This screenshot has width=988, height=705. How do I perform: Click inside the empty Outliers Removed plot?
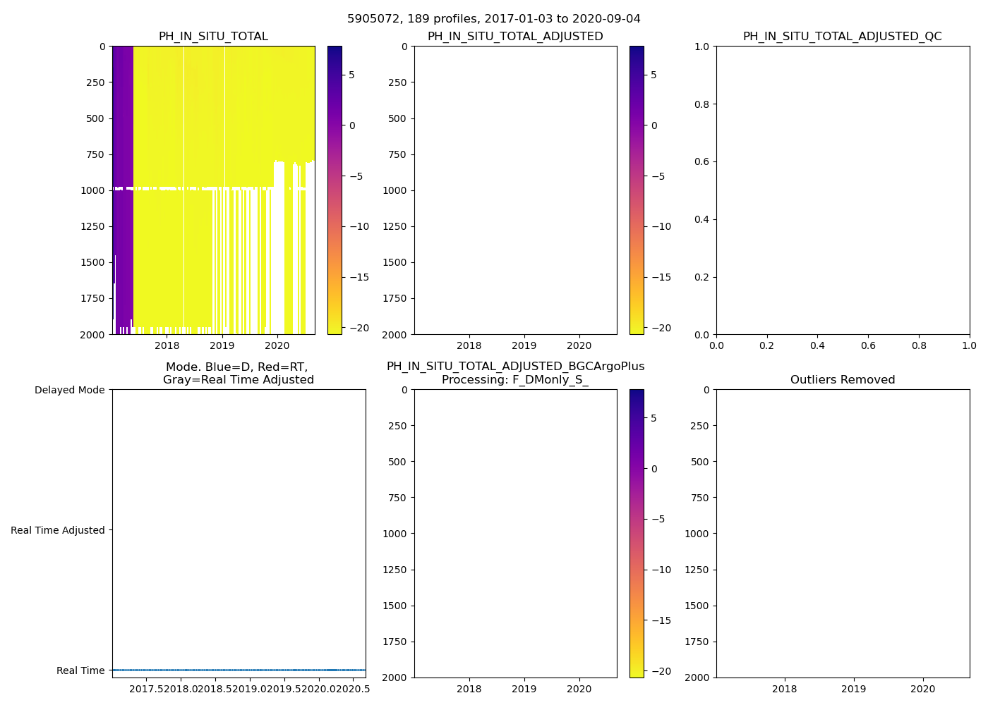pos(843,533)
